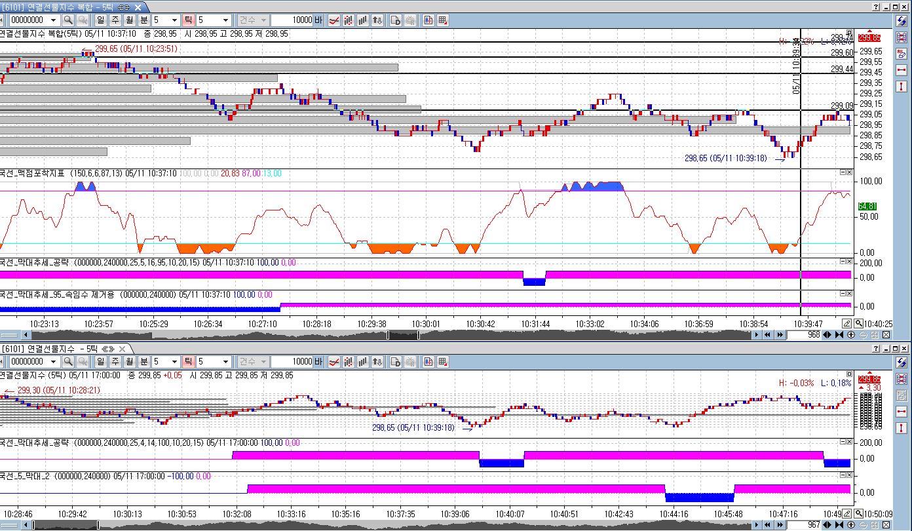The height and width of the screenshot is (531, 912).
Task: Click the 10000 bar count field in top toolbar
Action: tap(292, 20)
